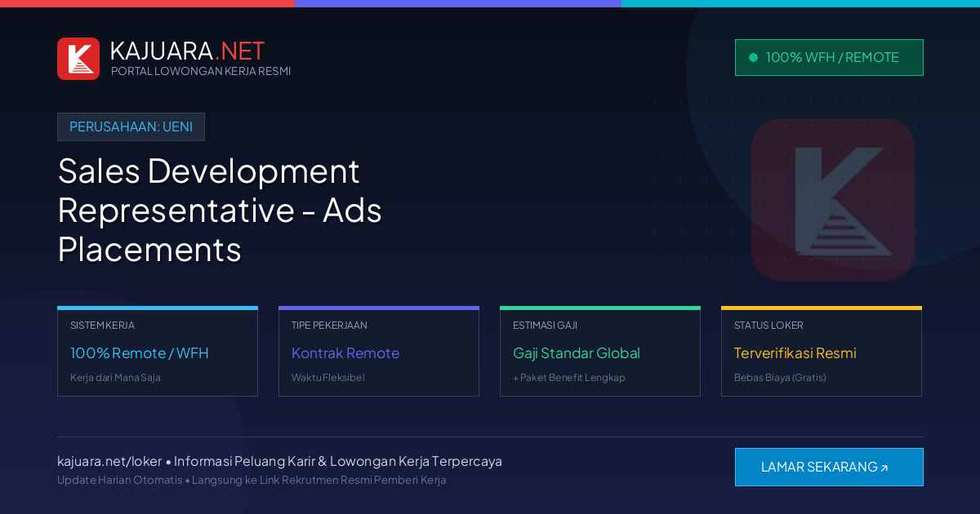980x514 pixels.
Task: Open the Tipe Pekerjaan Kontrak Remote card
Action: [x=379, y=352]
